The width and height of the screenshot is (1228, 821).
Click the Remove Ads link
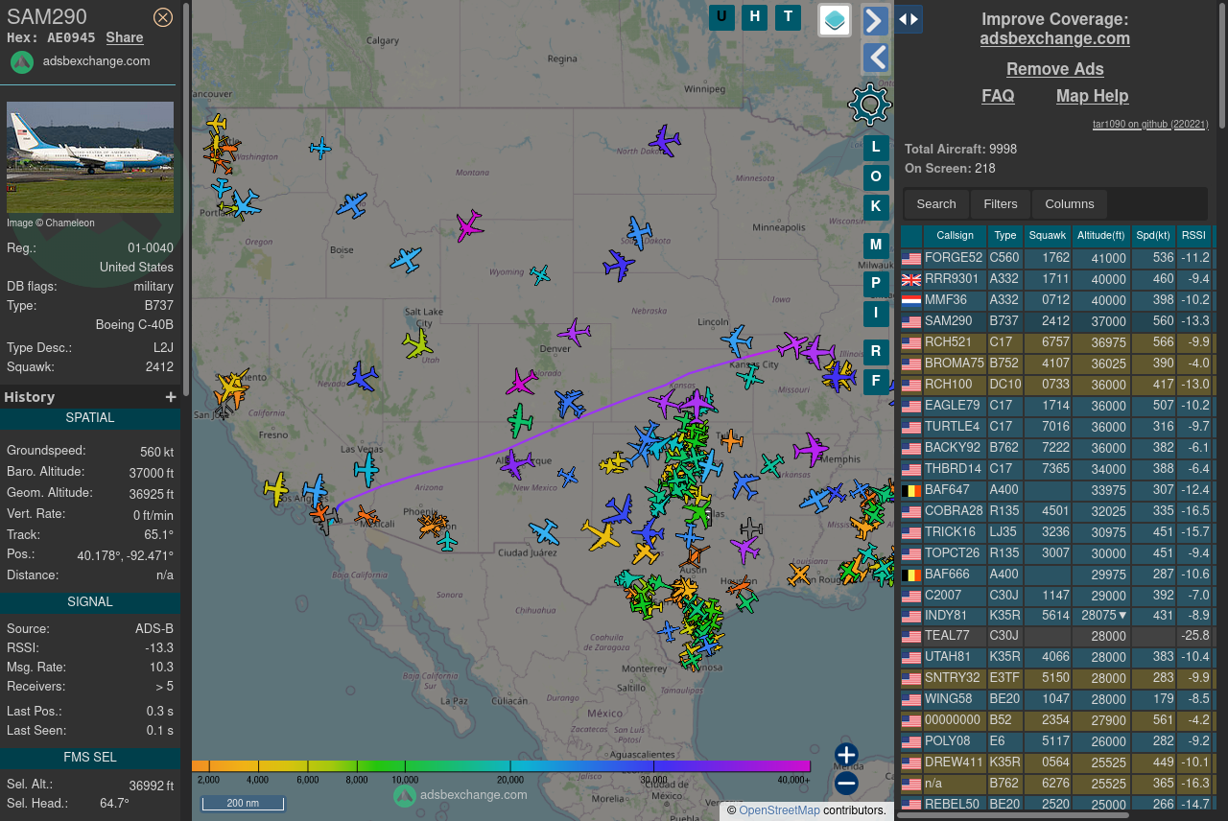(1055, 69)
